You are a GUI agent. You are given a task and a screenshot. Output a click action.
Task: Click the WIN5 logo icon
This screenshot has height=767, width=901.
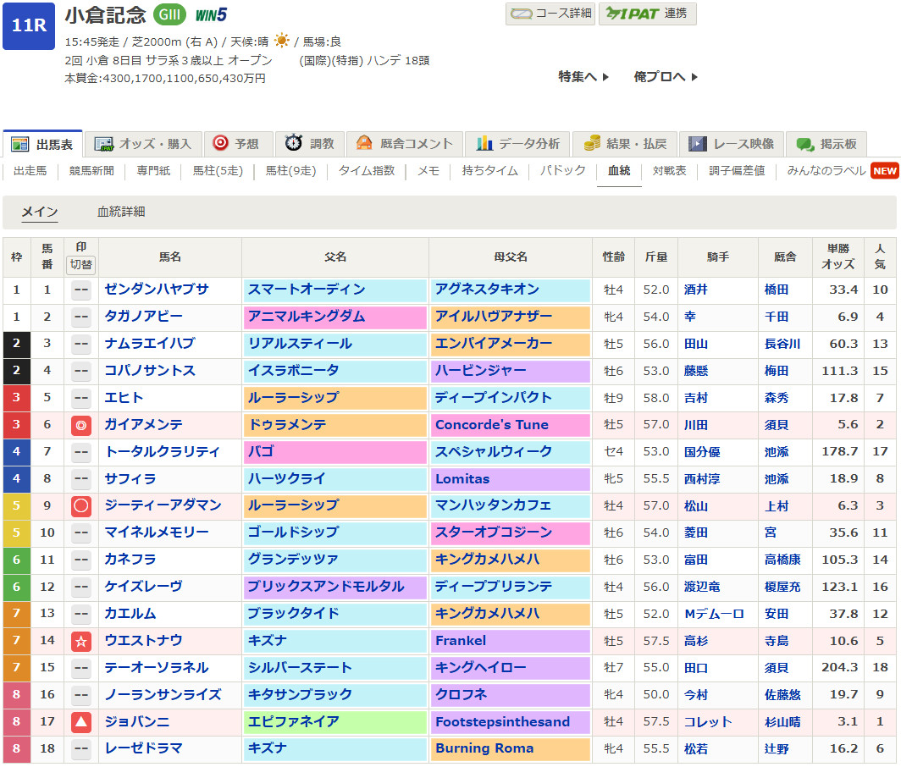click(211, 15)
